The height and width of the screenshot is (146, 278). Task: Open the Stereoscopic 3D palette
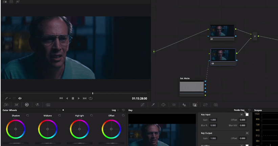[x=216, y=105]
